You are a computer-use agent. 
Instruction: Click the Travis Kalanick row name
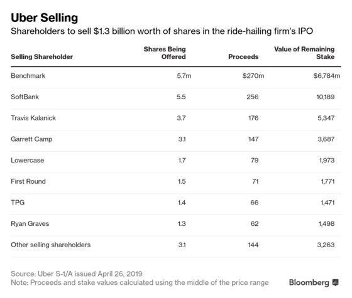tap(33, 118)
